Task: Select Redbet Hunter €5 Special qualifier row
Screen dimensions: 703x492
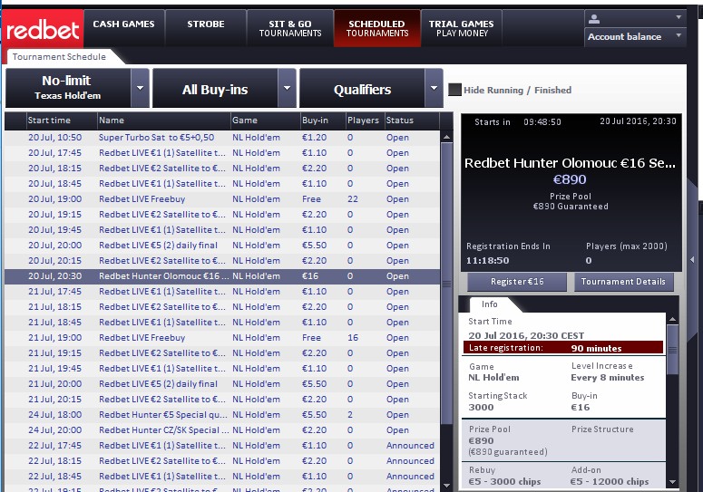Action: tap(222, 415)
